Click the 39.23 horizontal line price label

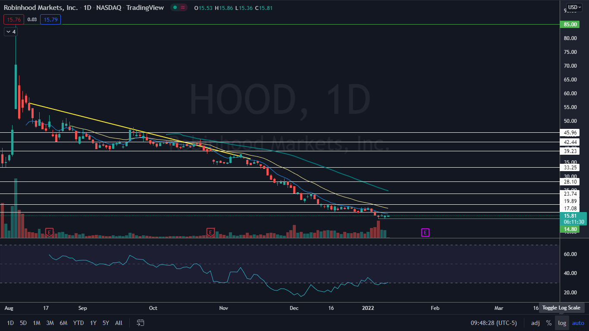(570, 151)
